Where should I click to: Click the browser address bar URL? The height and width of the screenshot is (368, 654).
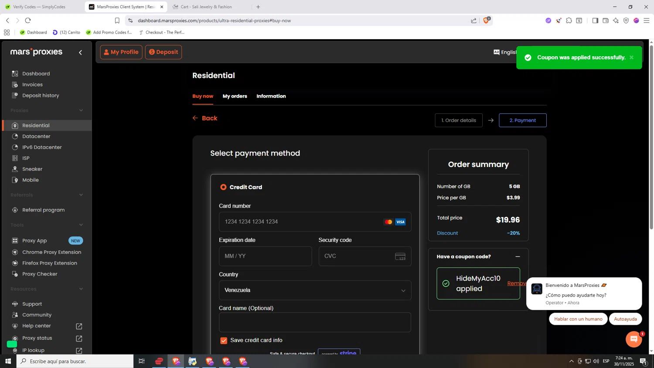coord(214,20)
